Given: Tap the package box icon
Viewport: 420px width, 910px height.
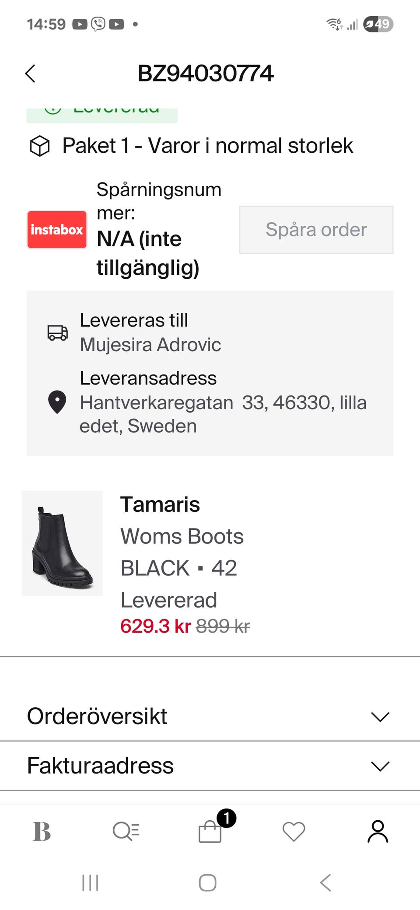Looking at the screenshot, I should coord(40,146).
